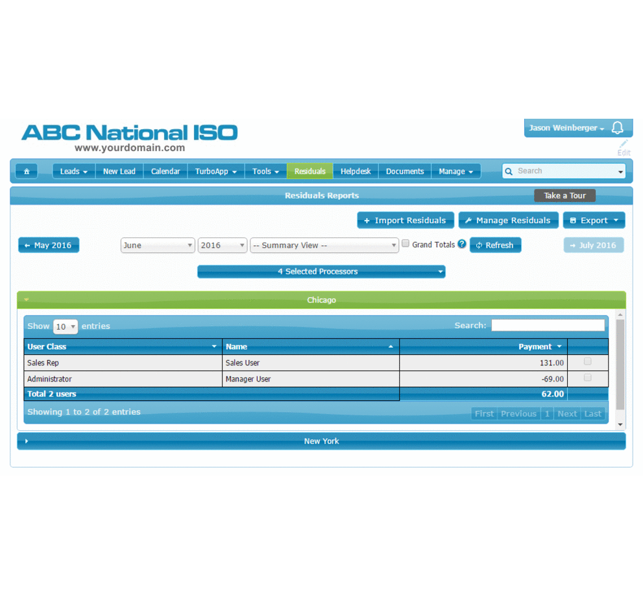The width and height of the screenshot is (643, 595).
Task: Open the Leads menu
Action: [x=73, y=171]
